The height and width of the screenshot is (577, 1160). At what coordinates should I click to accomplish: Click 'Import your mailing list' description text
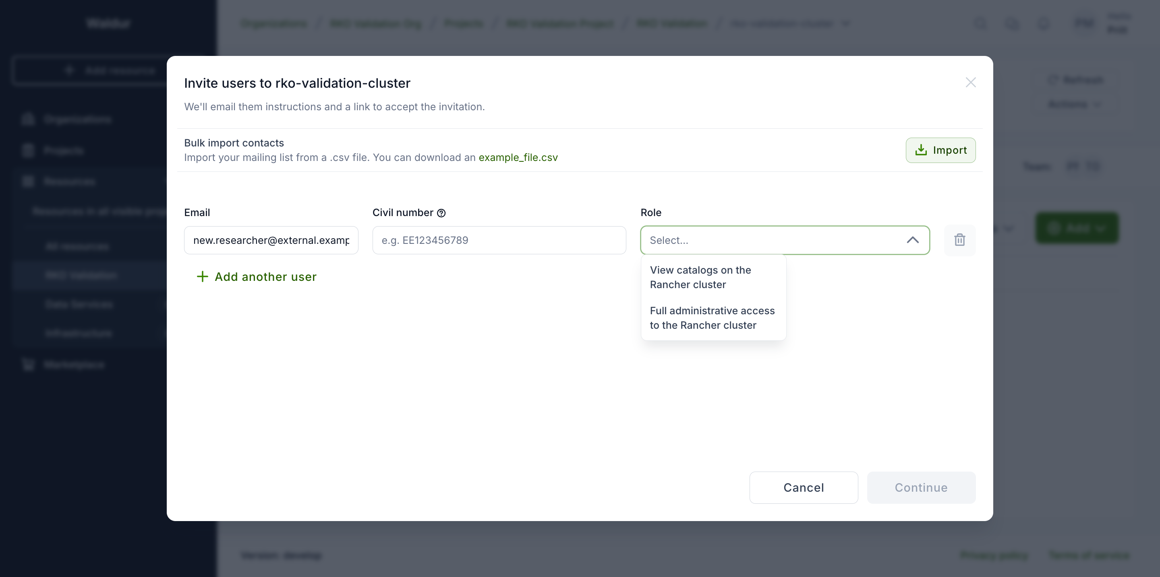pos(330,157)
